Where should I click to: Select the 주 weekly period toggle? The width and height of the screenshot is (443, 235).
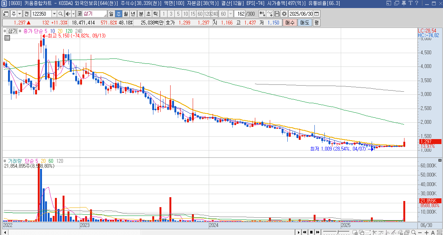click(118, 14)
